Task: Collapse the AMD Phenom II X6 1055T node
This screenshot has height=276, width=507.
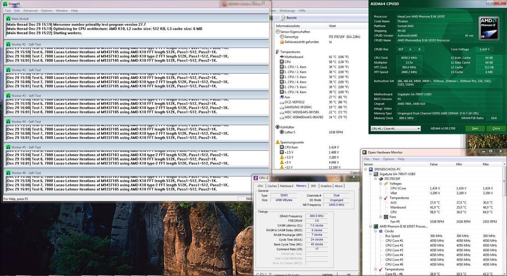Action: pyautogui.click(x=370, y=227)
